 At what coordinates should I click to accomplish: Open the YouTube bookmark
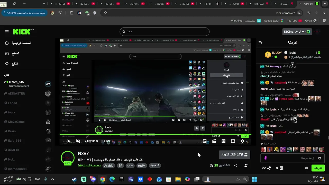tap(294, 21)
